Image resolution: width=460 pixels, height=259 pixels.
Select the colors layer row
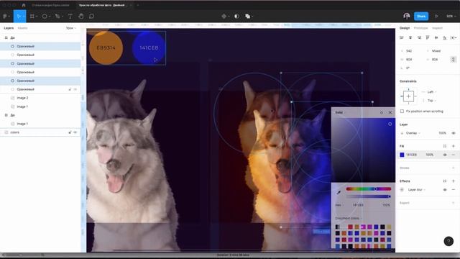pyautogui.click(x=40, y=132)
